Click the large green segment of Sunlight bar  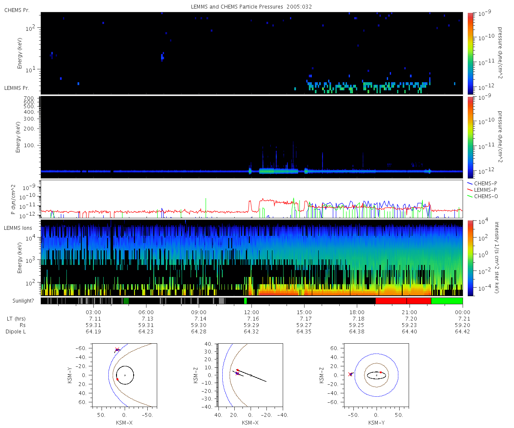447,301
